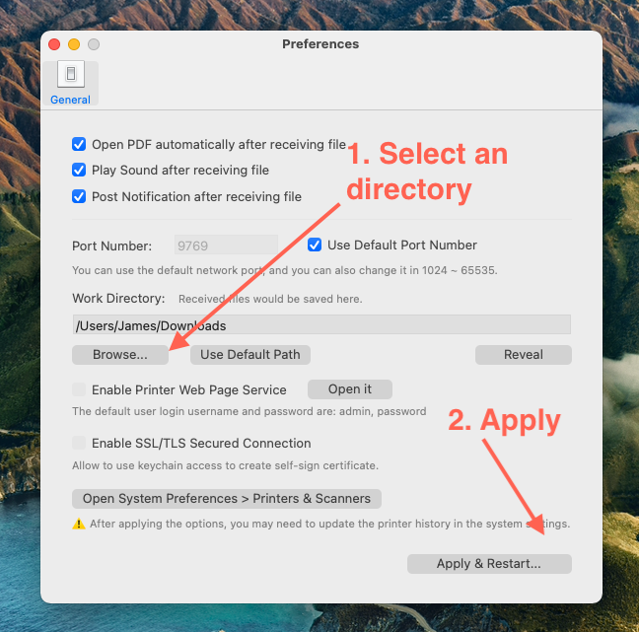Toggle Play Sound after receiving file
639x632 pixels.
coord(79,170)
